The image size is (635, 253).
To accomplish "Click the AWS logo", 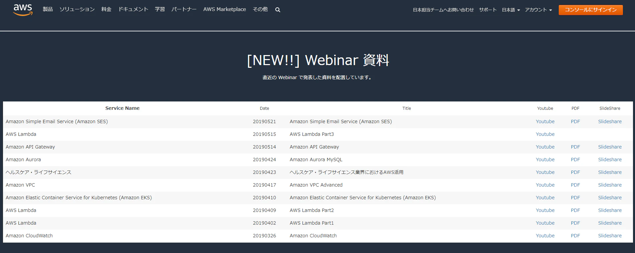I will click(x=23, y=10).
